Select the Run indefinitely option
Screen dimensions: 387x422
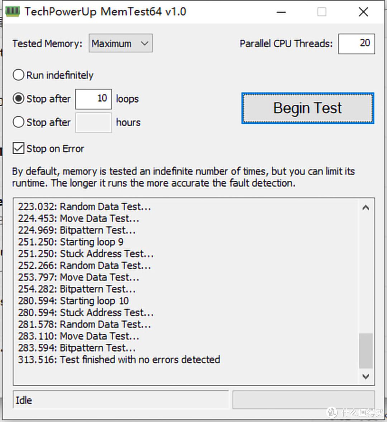[x=18, y=75]
